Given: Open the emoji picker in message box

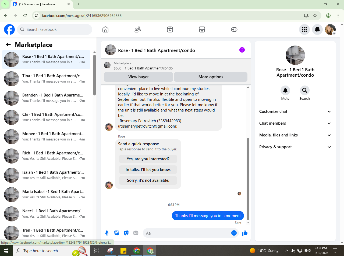Looking at the screenshot, I should 234,233.
